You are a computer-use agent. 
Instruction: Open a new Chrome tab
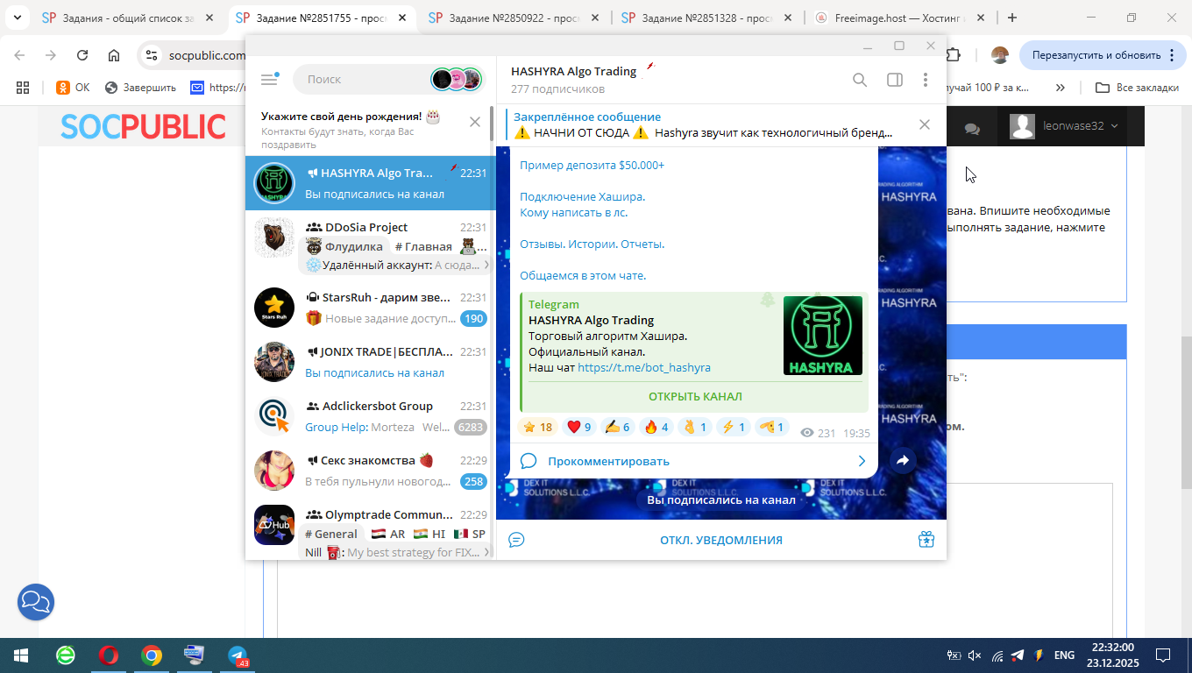point(1012,18)
